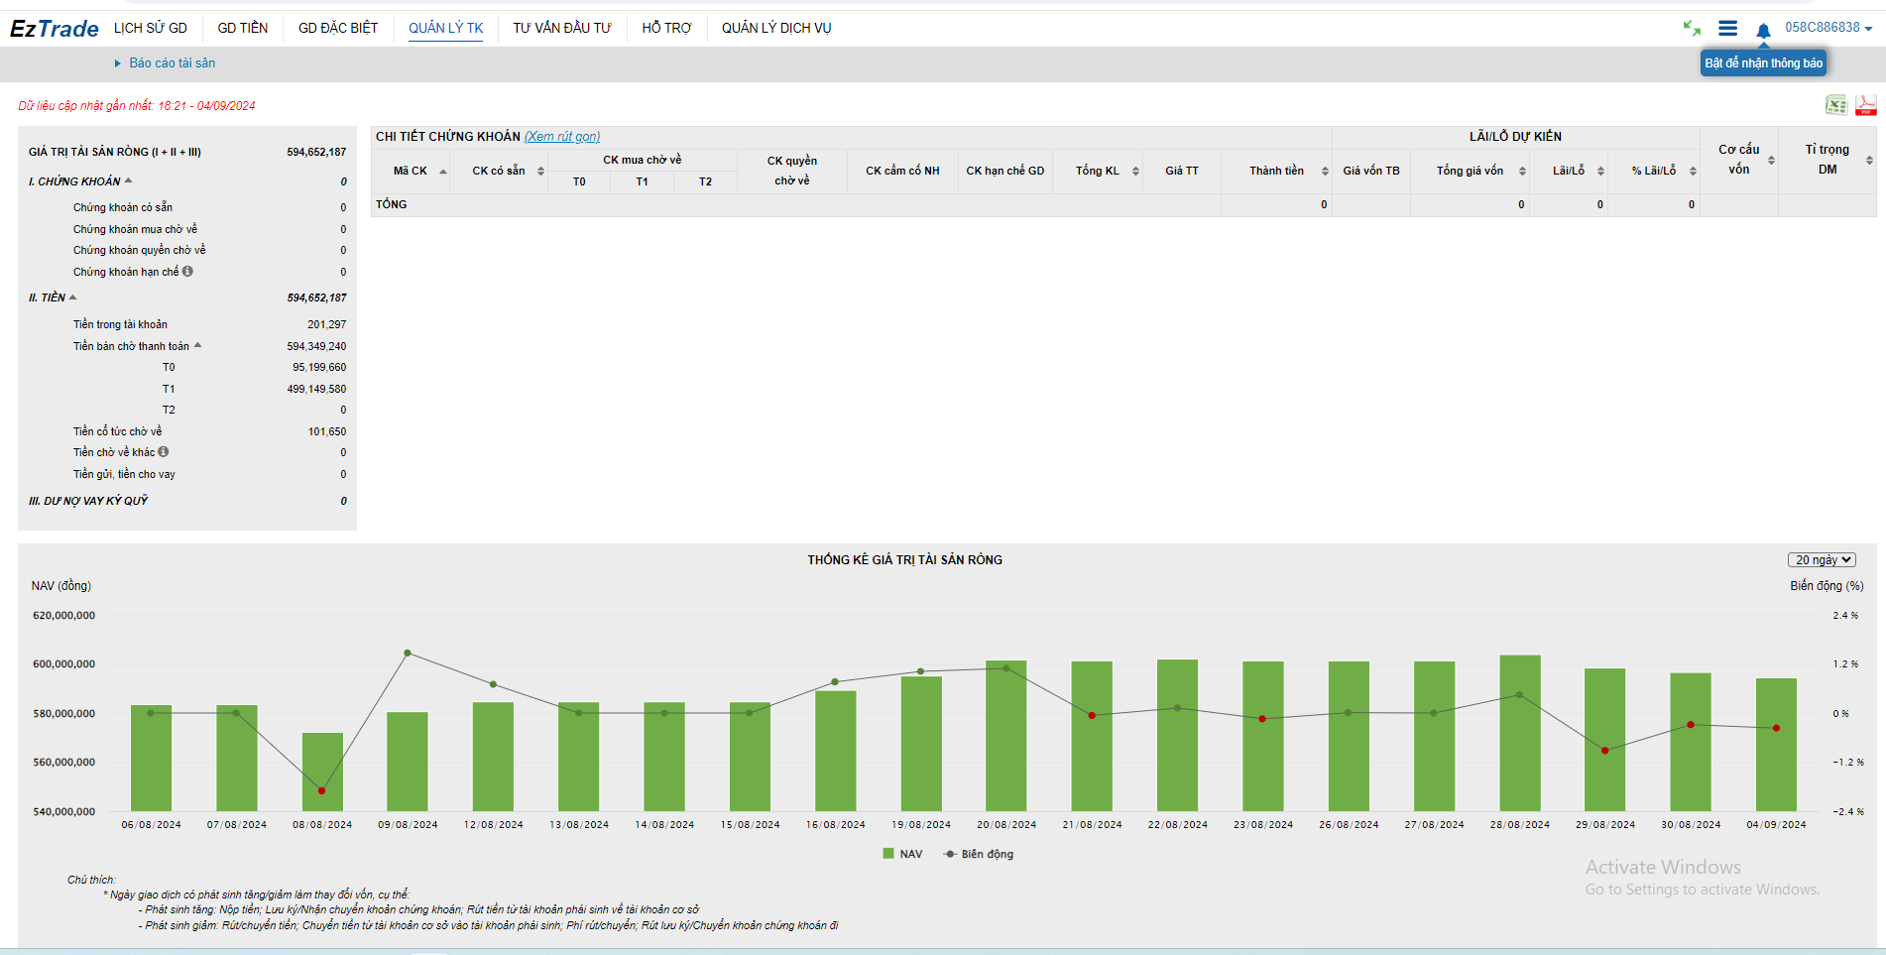Sort by Lãi/Lỗ column

coord(1600,172)
